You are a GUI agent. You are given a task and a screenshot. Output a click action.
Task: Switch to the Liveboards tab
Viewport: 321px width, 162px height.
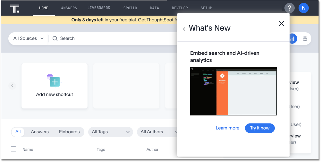(99, 8)
